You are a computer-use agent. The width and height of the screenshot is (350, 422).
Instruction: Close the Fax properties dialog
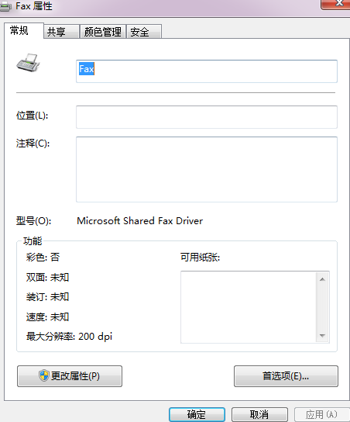[x=336, y=5]
